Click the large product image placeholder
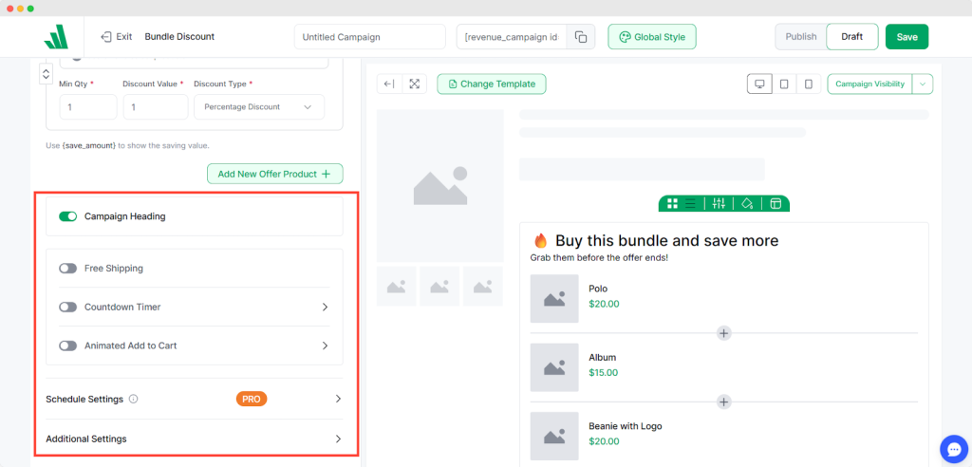 (x=440, y=185)
